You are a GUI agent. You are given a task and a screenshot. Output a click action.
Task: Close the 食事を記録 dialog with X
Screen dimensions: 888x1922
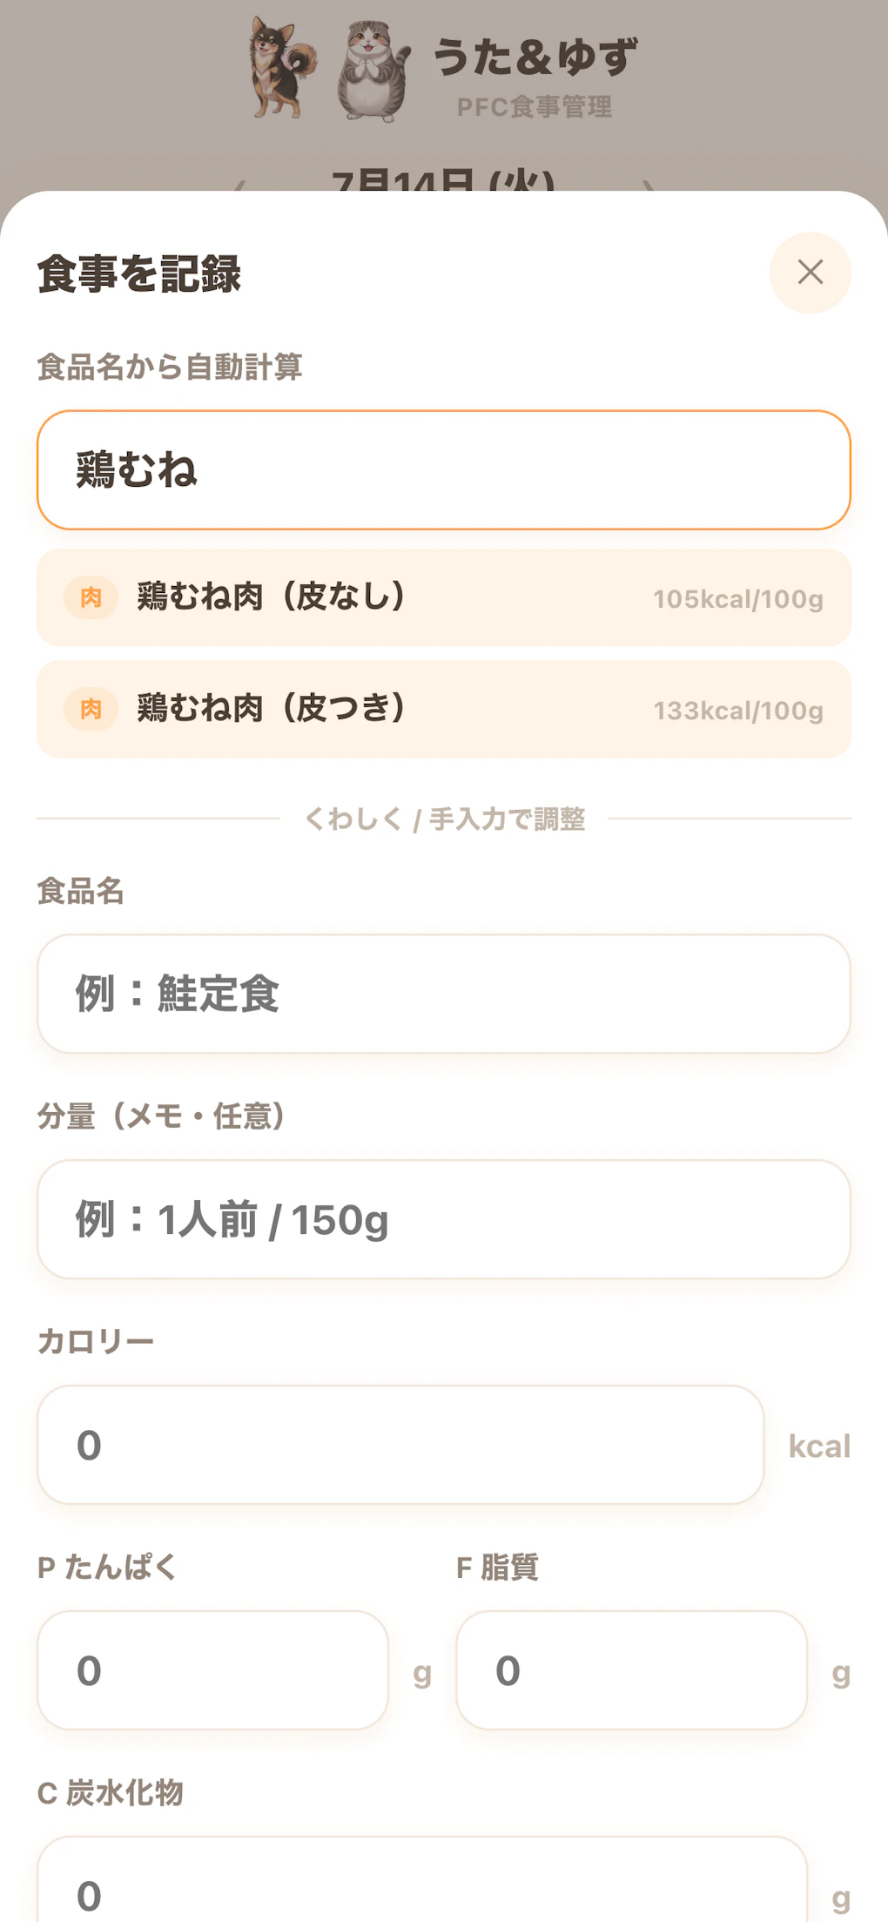810,273
